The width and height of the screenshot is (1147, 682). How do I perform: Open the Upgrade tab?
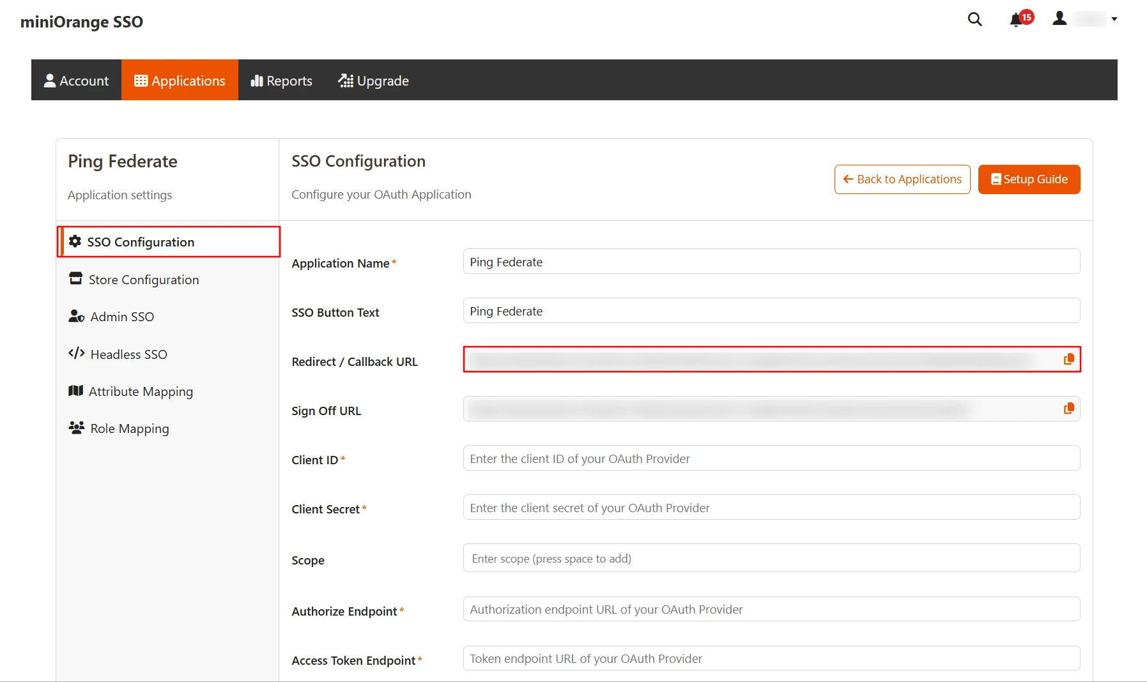click(x=373, y=80)
